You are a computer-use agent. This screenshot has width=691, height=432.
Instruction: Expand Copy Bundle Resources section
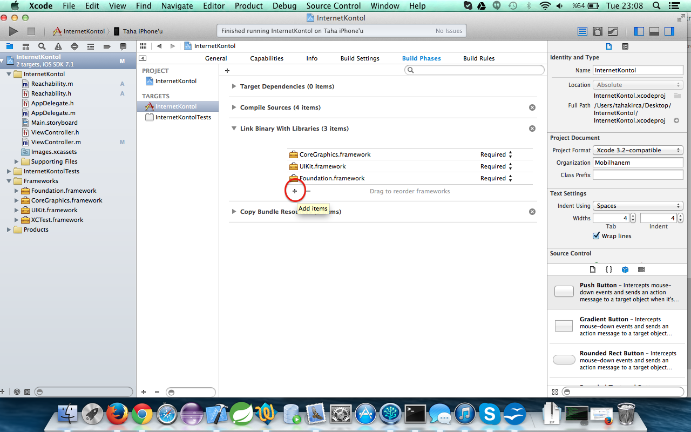point(234,212)
